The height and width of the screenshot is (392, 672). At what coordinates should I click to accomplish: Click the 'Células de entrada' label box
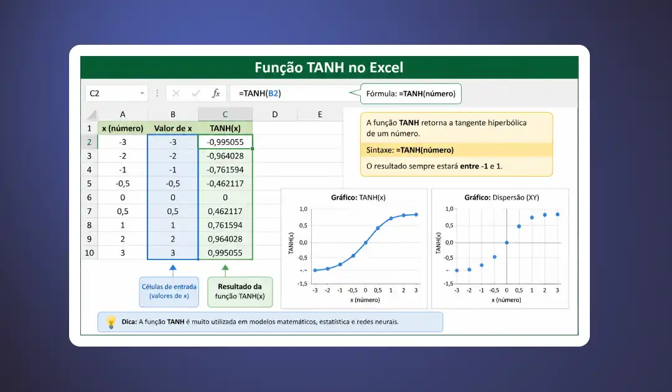(169, 291)
